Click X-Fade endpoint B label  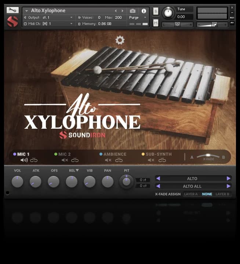223,157
